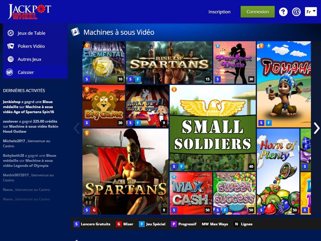This screenshot has width=321, height=241.
Task: Click the Jenbishop activity entry
Action: click(28, 107)
